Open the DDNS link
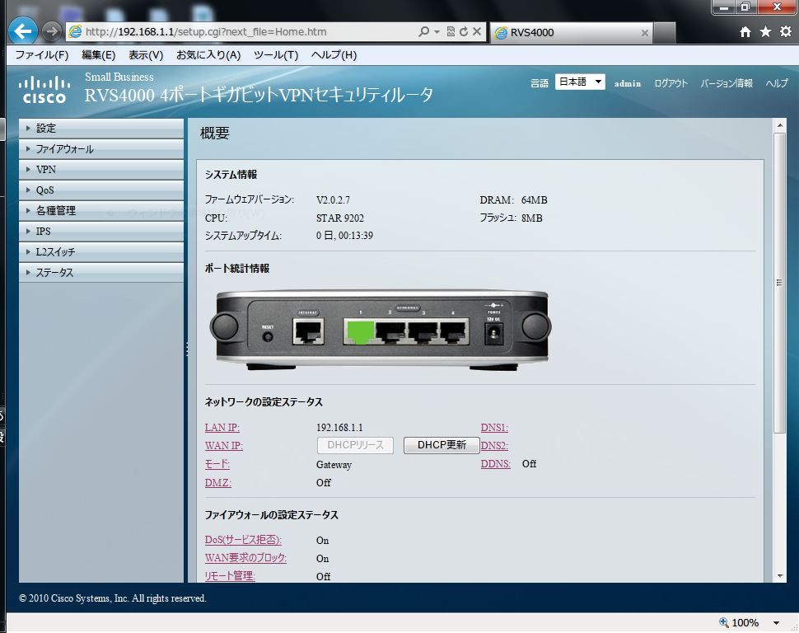Screen dimensions: 799x633 pyautogui.click(x=495, y=464)
